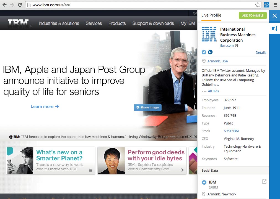Click the IBM logo in the Live Profile

[x=209, y=34]
